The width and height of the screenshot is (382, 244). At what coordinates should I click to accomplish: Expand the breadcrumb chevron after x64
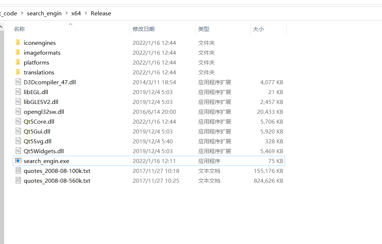pyautogui.click(x=86, y=13)
